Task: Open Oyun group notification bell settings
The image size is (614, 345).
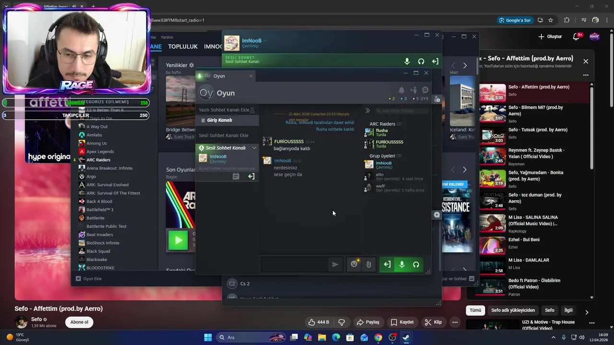Action: click(401, 90)
